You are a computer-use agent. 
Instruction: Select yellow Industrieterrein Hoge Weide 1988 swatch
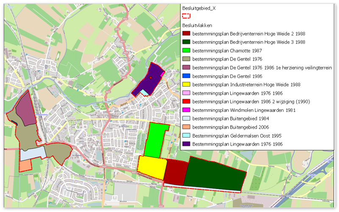coord(186,84)
